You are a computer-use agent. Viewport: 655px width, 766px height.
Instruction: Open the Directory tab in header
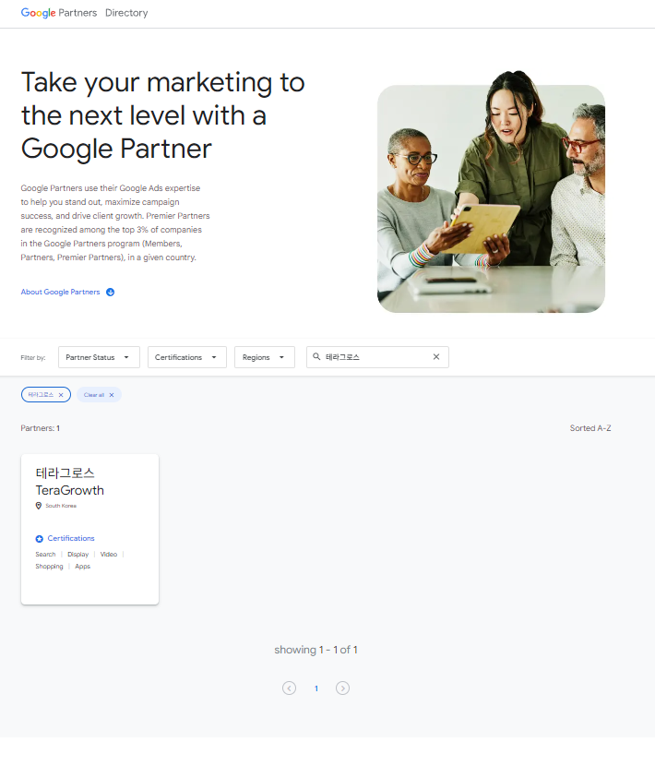tap(126, 13)
